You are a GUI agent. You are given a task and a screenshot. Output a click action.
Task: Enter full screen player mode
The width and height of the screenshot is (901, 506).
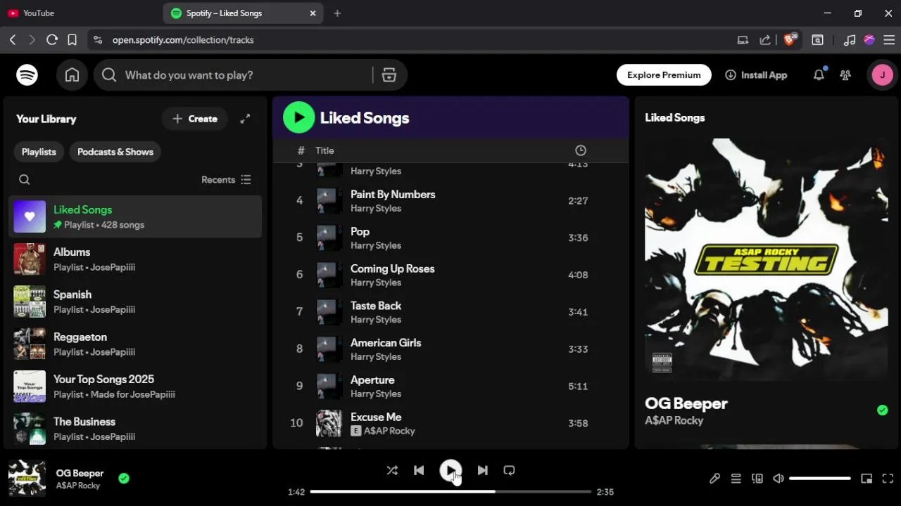tap(888, 479)
